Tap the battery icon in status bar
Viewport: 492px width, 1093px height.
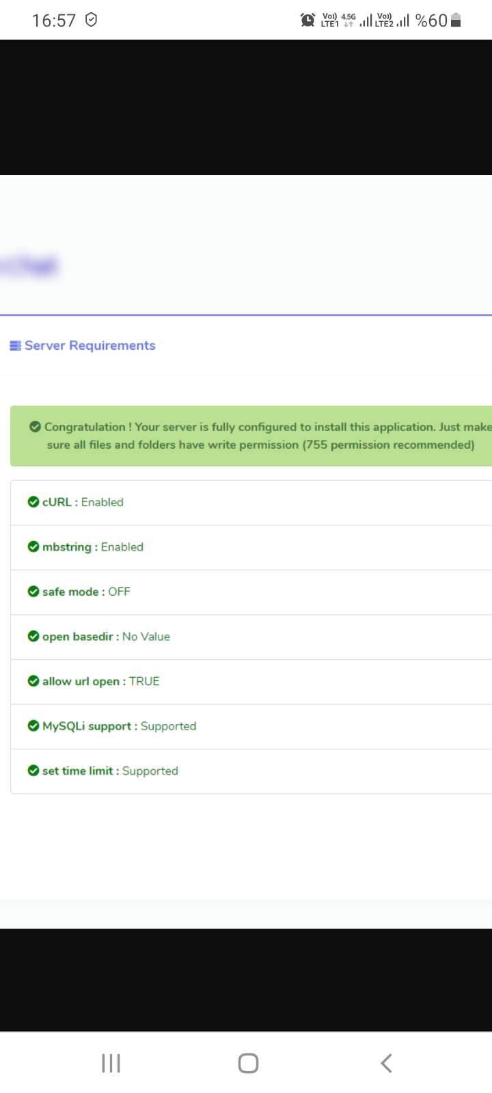(x=456, y=20)
